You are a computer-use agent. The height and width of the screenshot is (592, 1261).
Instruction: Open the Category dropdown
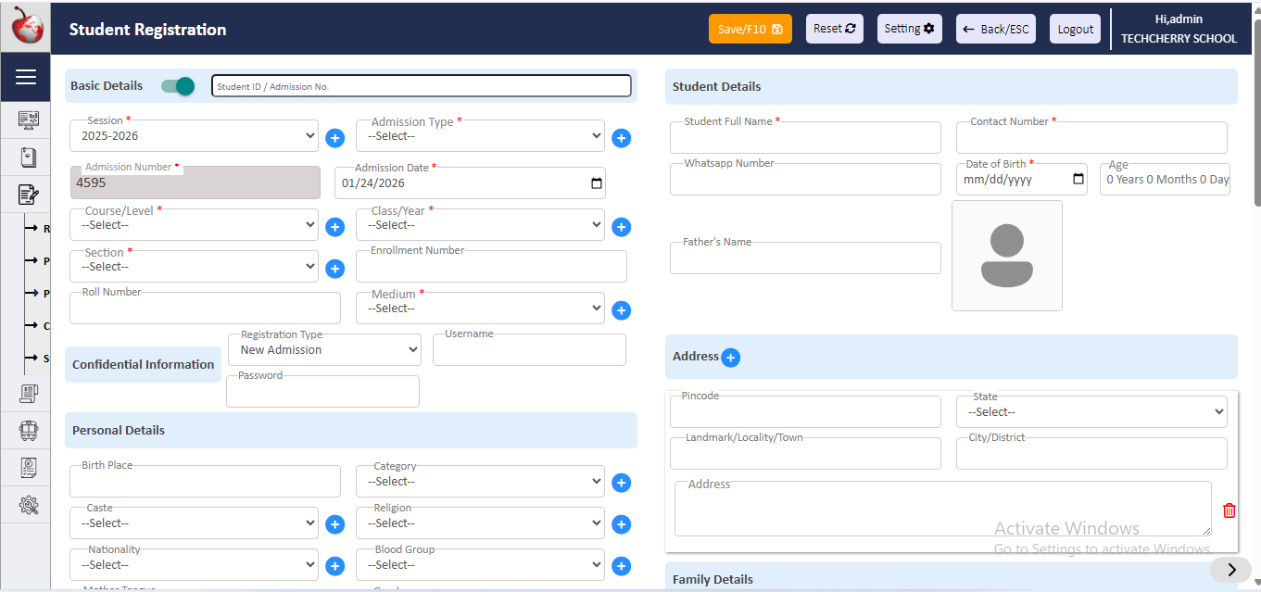(480, 482)
